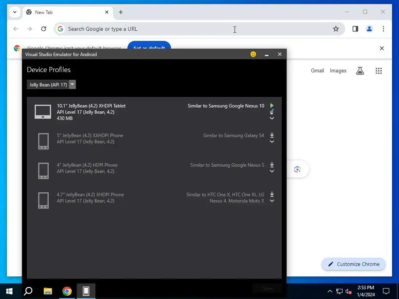
Task: Open Search Labs flask icon
Action: [360, 71]
